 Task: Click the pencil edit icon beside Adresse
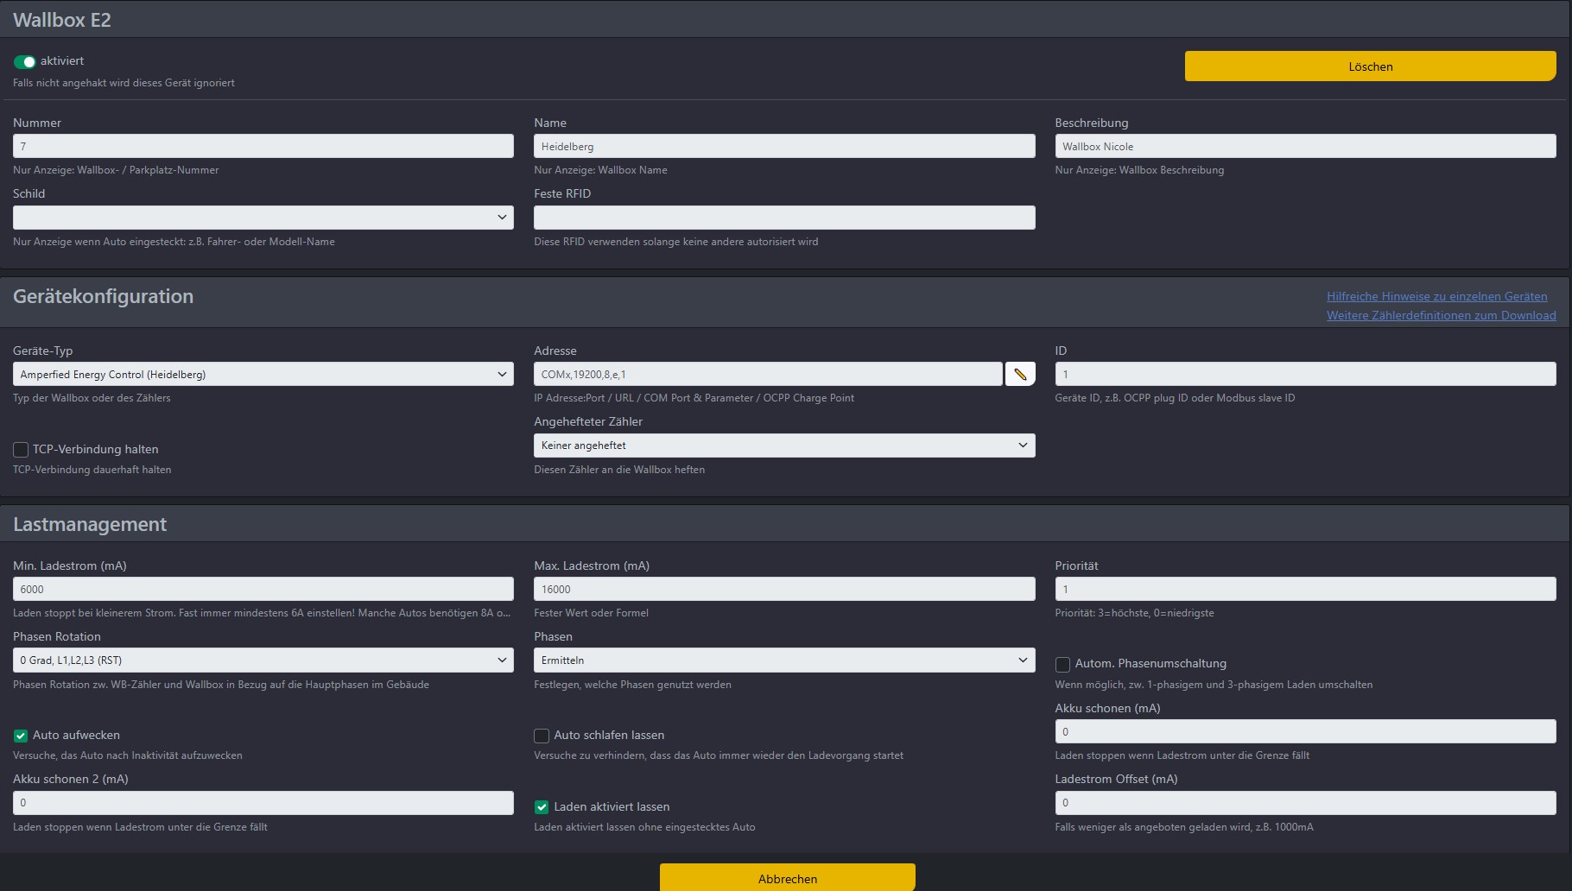pos(1020,375)
